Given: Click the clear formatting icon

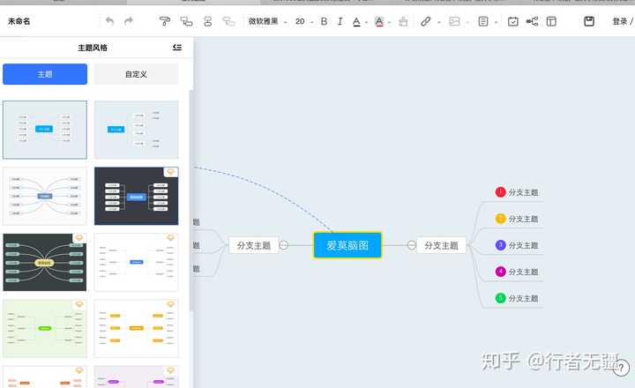Looking at the screenshot, I should tap(403, 21).
